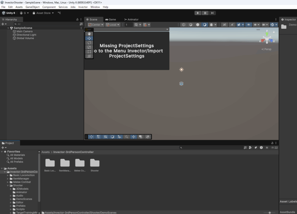Screen dimensions: 297x214
Task: Click the Project icon size slider
Action: [x=270, y=213]
